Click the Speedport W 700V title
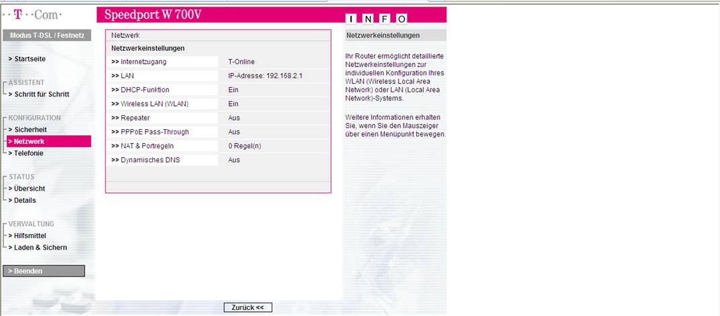 (x=153, y=15)
